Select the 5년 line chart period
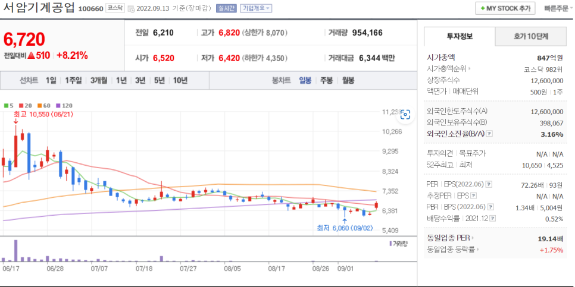Image resolution: width=575 pixels, height=287 pixels. pos(159,81)
